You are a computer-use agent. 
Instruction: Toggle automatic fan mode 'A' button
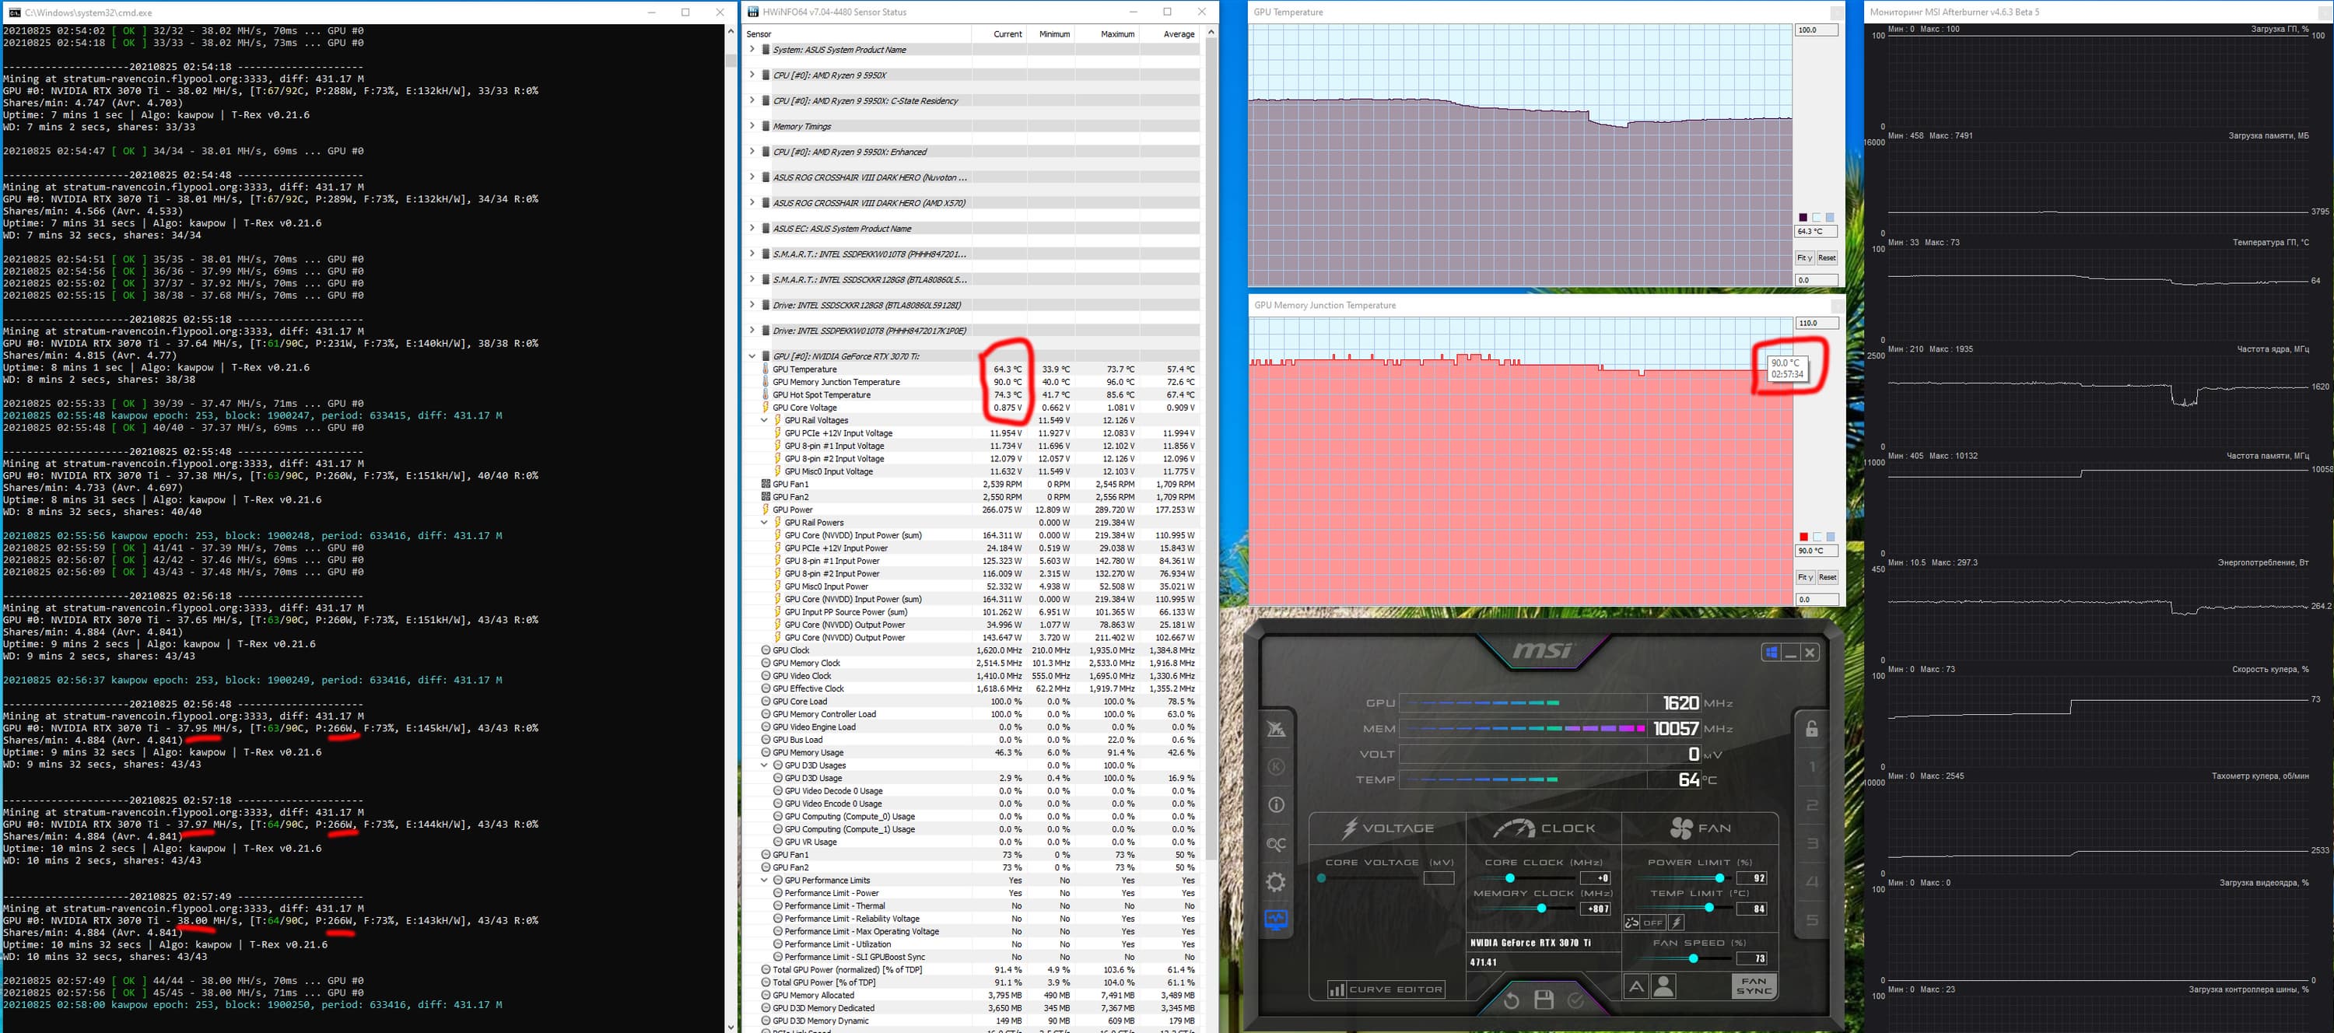[1635, 987]
